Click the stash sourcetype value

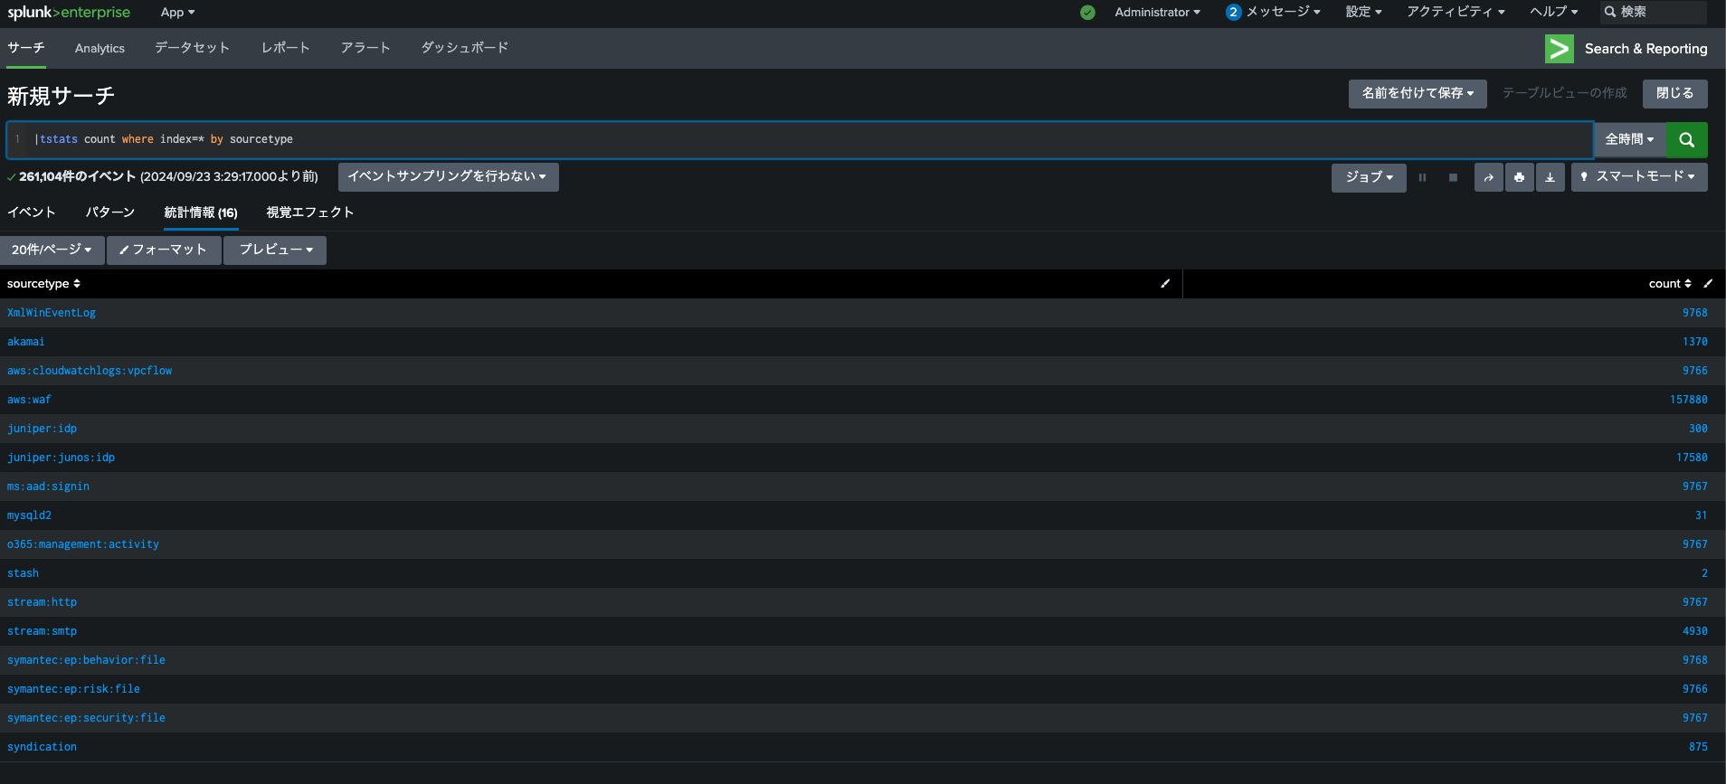coord(23,573)
